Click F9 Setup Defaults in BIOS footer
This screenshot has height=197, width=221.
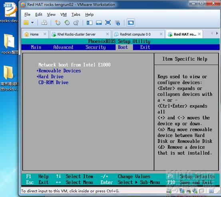tap(191, 176)
